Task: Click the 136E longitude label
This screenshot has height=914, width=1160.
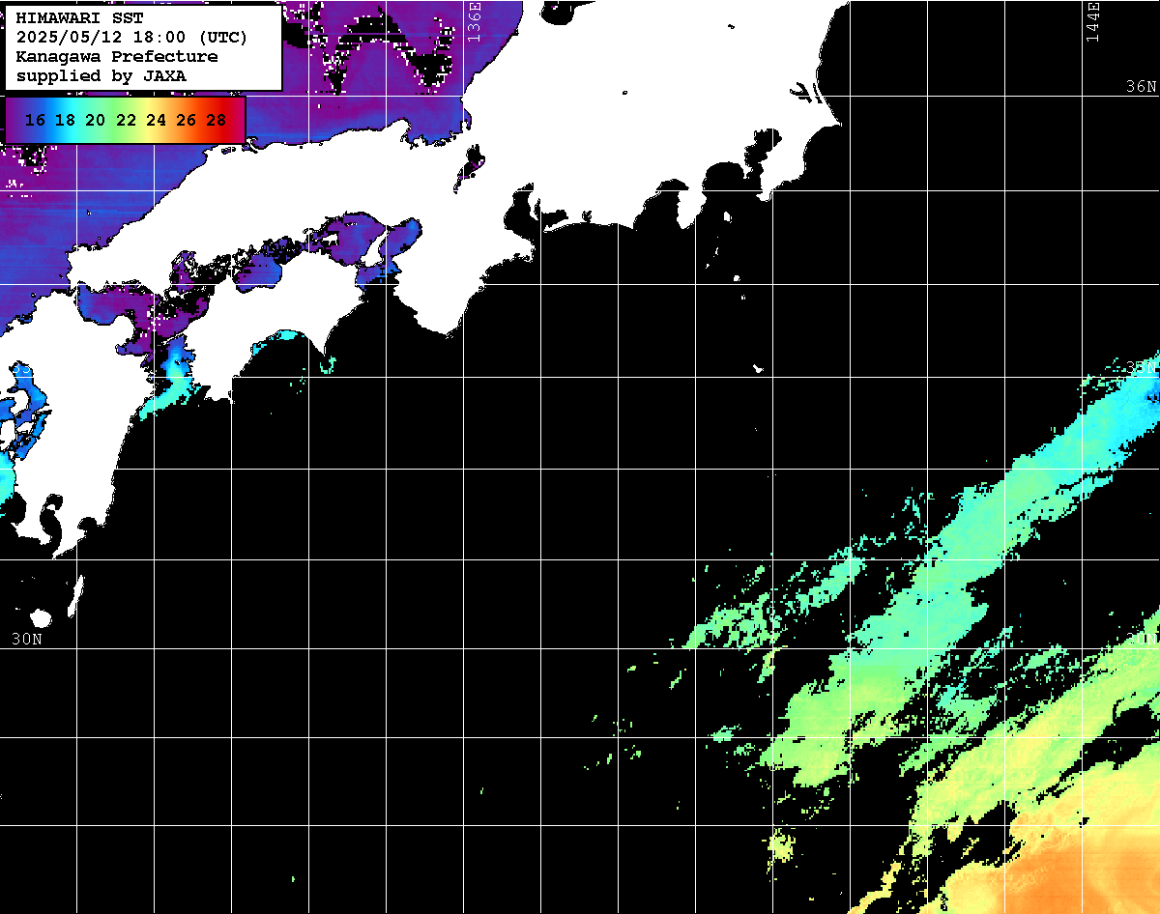Action: point(474,21)
